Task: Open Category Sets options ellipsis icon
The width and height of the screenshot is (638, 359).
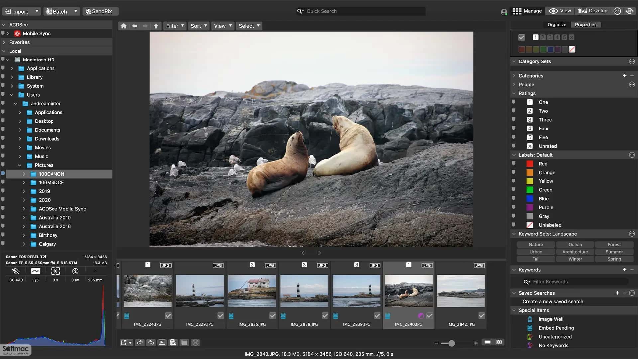Action: pos(632,61)
